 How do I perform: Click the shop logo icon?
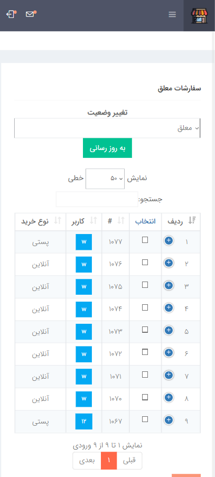[199, 16]
